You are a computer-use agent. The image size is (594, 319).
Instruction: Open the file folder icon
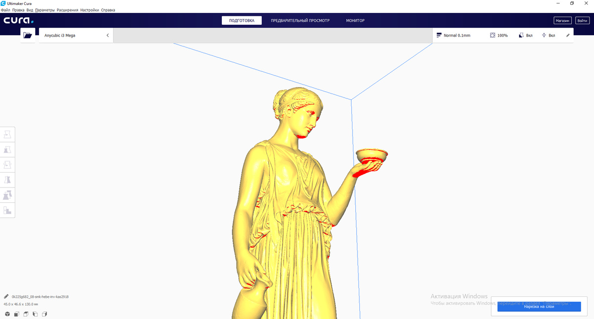27,36
